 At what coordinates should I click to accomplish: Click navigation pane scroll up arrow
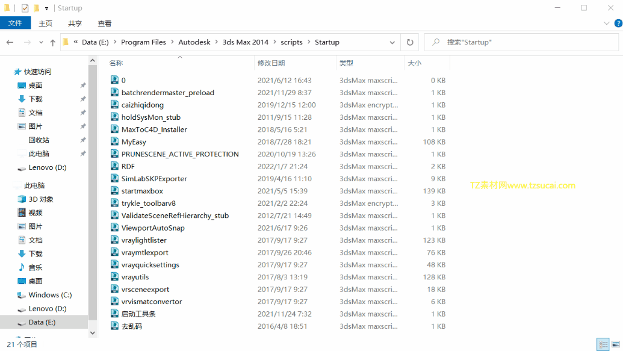(93, 60)
